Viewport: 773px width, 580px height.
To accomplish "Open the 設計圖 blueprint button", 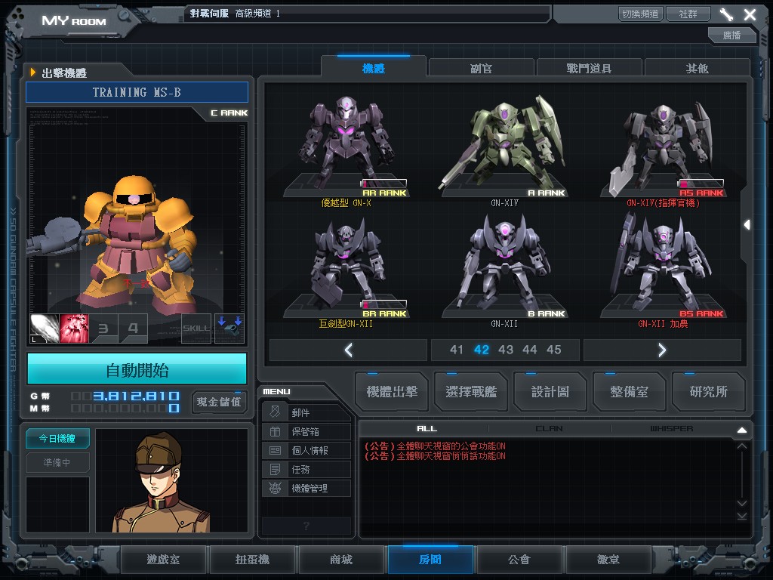I will [550, 392].
